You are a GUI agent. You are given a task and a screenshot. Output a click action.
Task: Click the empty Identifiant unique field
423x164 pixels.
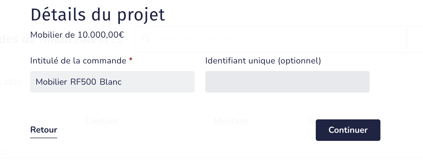click(x=287, y=82)
